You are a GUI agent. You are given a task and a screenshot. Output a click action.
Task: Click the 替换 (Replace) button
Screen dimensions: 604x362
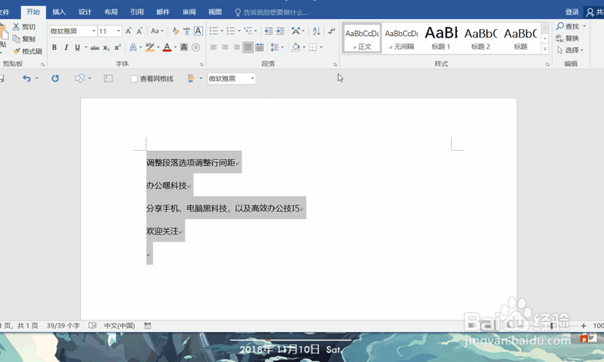pos(567,38)
